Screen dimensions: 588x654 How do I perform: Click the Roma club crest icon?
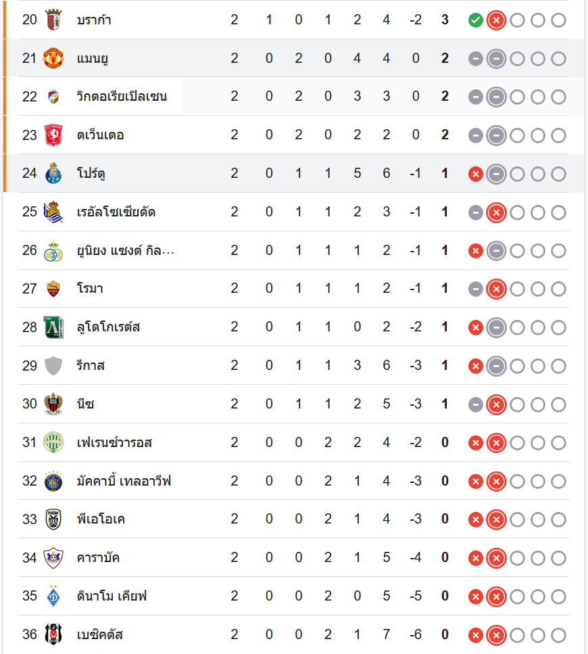point(53,289)
